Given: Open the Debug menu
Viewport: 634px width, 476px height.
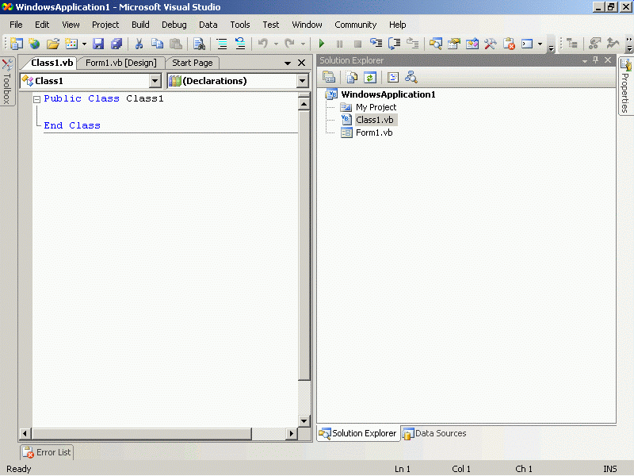Looking at the screenshot, I should (174, 25).
